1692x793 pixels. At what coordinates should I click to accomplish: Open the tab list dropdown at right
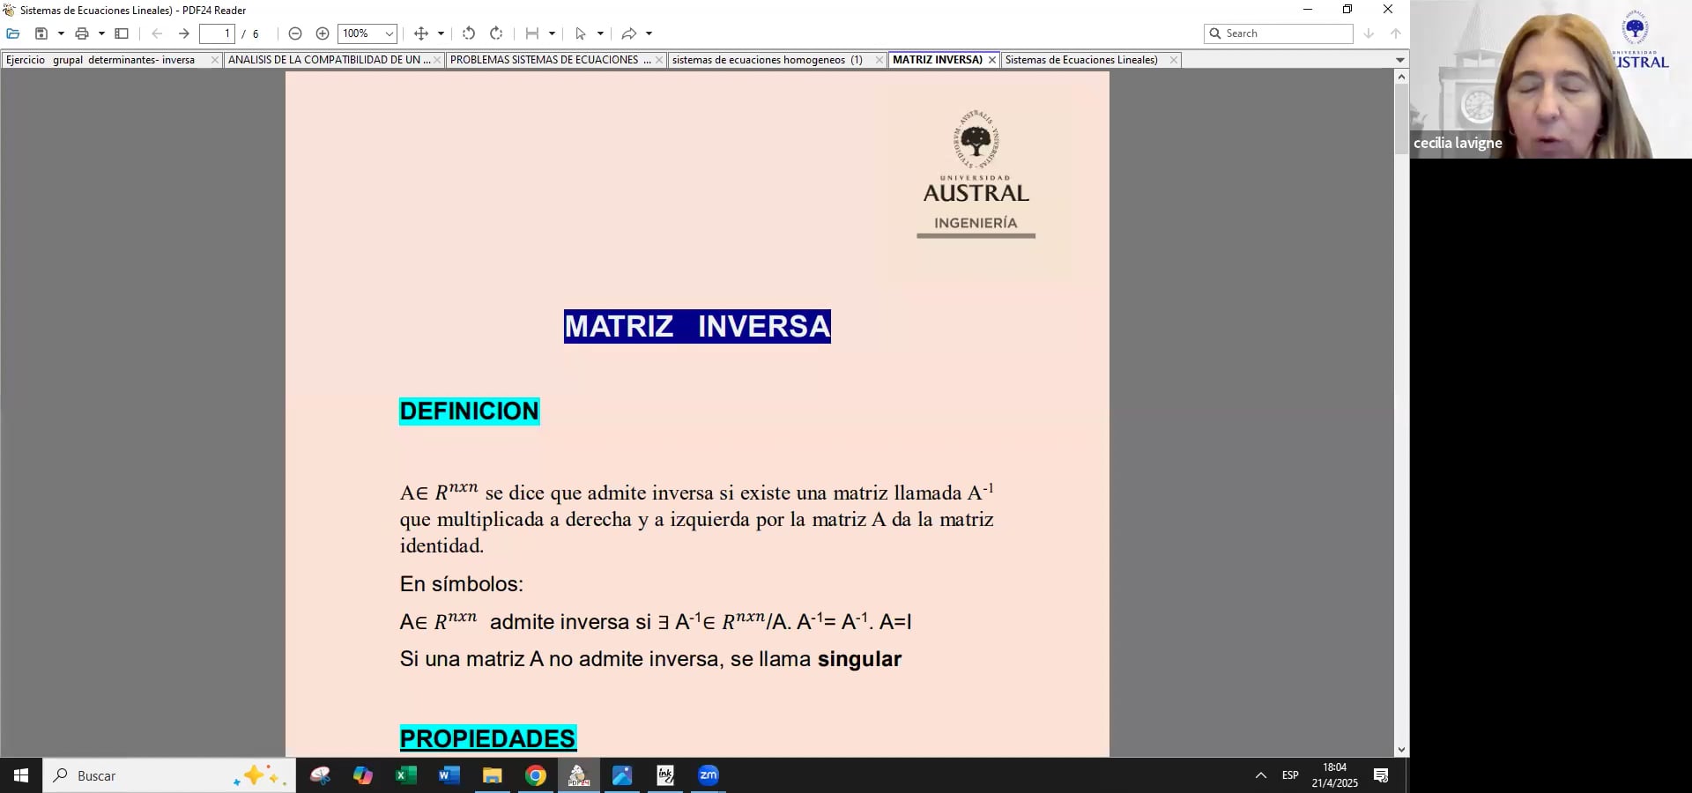coord(1399,59)
